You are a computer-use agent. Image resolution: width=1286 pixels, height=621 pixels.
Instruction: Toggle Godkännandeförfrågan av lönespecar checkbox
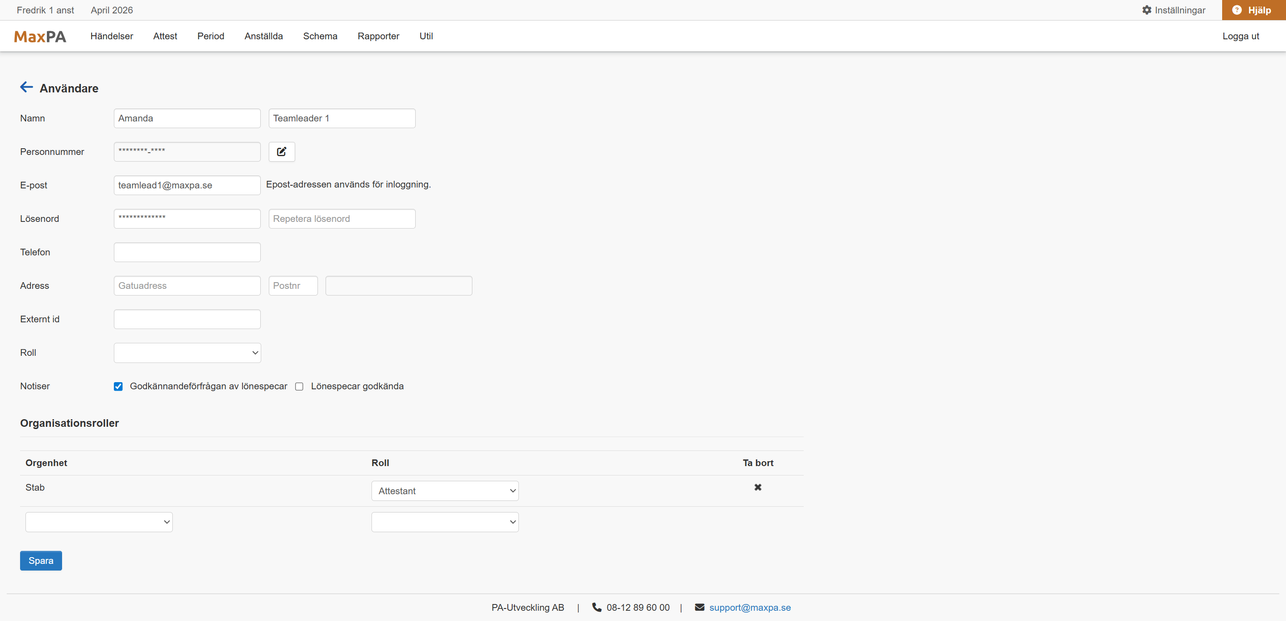tap(118, 386)
